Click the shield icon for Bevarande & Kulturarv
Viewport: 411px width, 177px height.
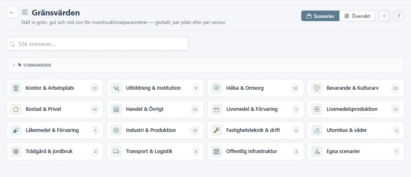tap(317, 88)
